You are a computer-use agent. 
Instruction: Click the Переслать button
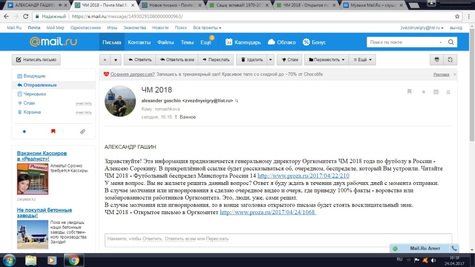(x=216, y=60)
